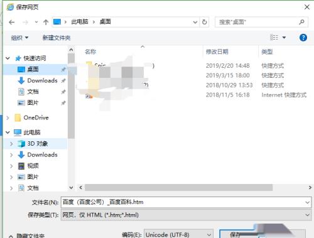Open the recent locations chevron
314x238 pixels.
click(x=36, y=22)
